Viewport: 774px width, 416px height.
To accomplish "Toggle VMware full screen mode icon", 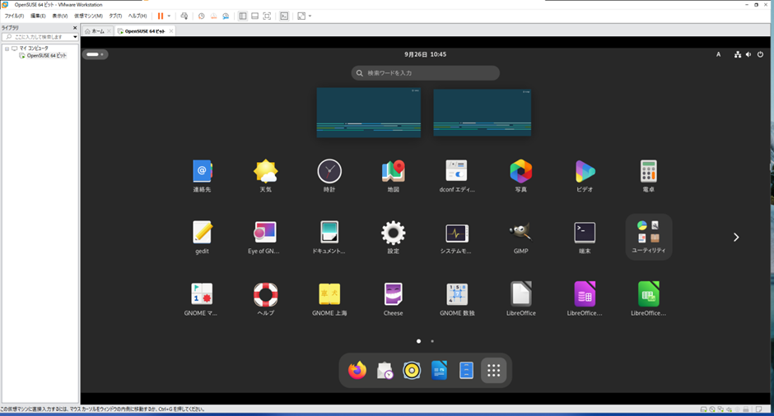I will coord(301,16).
